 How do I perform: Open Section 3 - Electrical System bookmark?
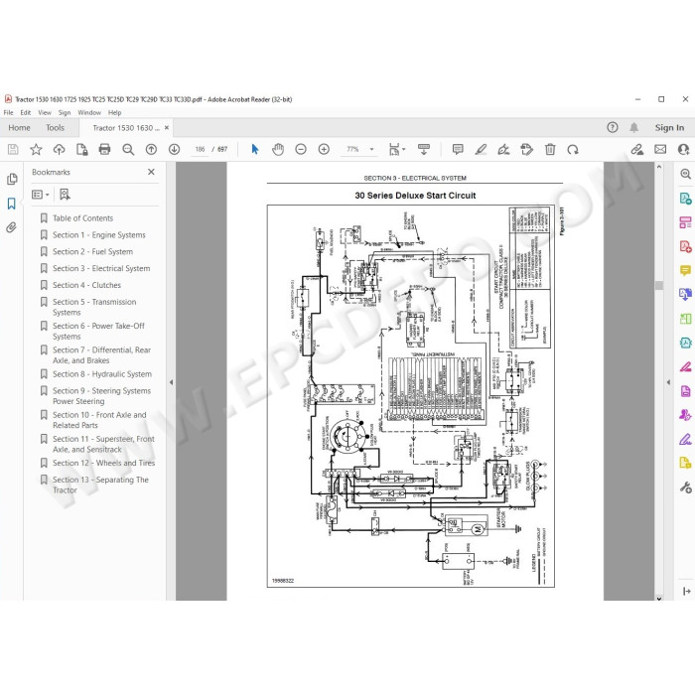pyautogui.click(x=101, y=268)
